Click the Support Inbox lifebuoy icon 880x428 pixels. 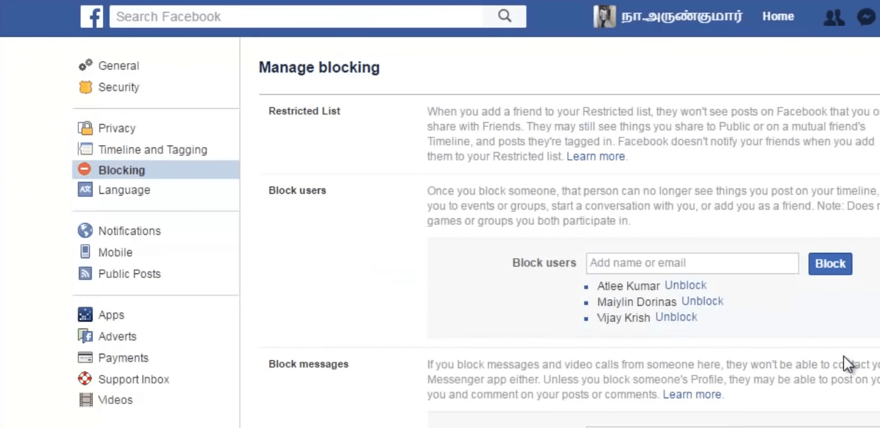(85, 379)
